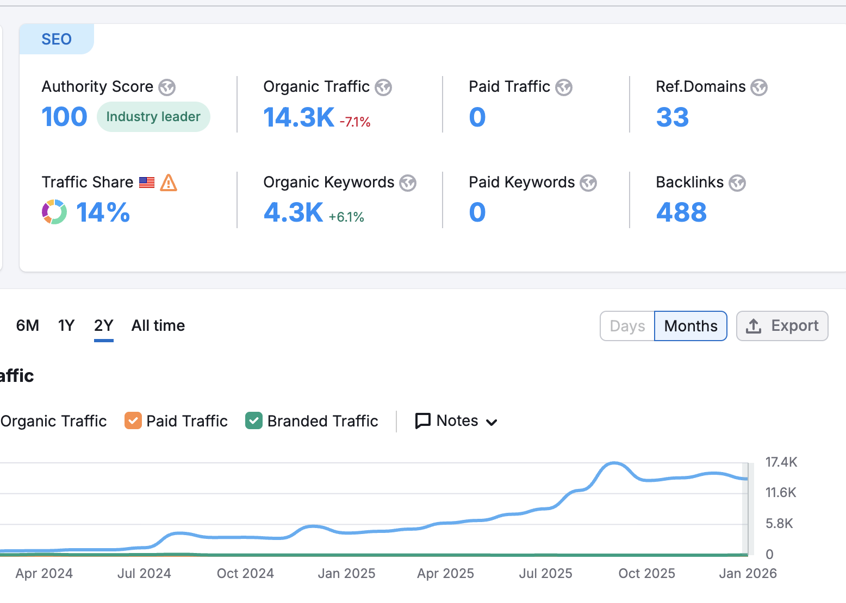Uncheck the Branded Traffic checkbox
The width and height of the screenshot is (846, 603).
coord(254,421)
